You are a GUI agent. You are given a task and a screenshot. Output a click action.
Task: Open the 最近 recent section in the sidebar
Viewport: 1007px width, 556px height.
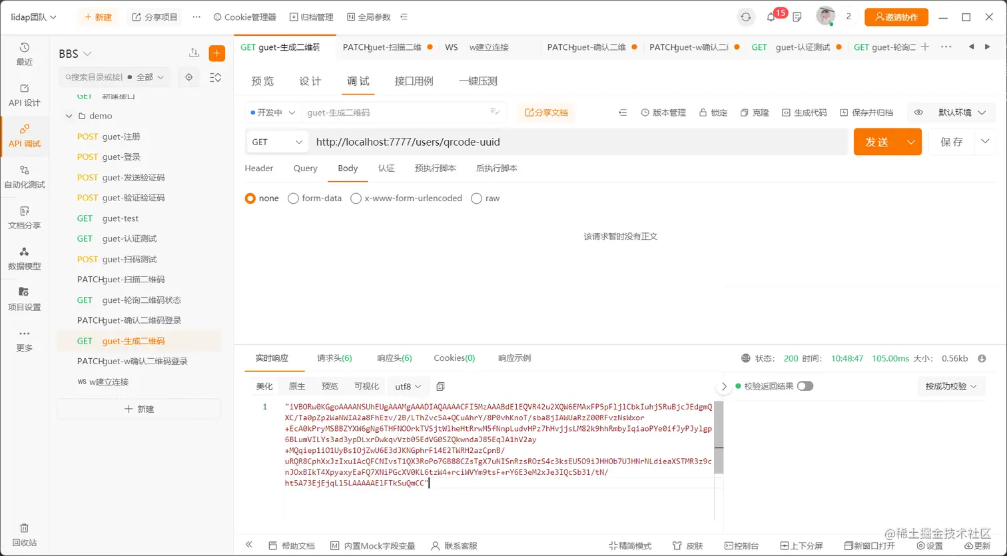point(25,55)
